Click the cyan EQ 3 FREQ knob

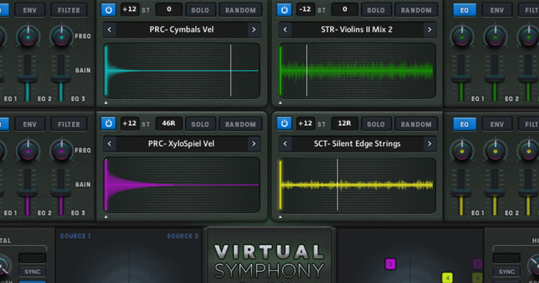tap(61, 37)
